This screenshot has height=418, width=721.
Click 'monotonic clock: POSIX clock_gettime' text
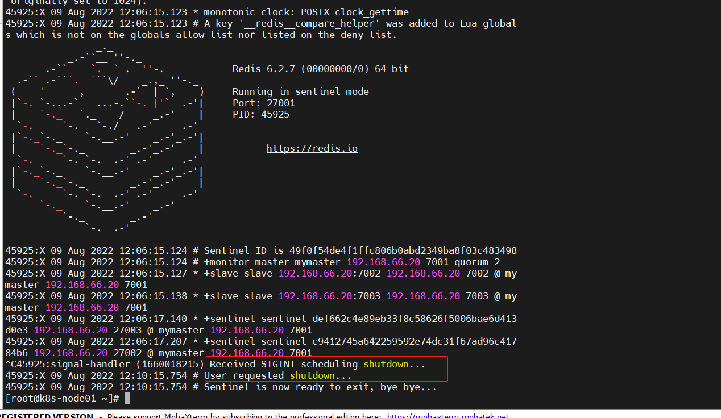[x=306, y=12]
